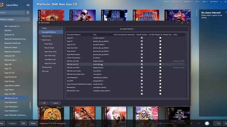Viewport: 227px width, 127px height.
Task: Click the LaunchBox logo icon
Action: pyautogui.click(x=1, y=5)
